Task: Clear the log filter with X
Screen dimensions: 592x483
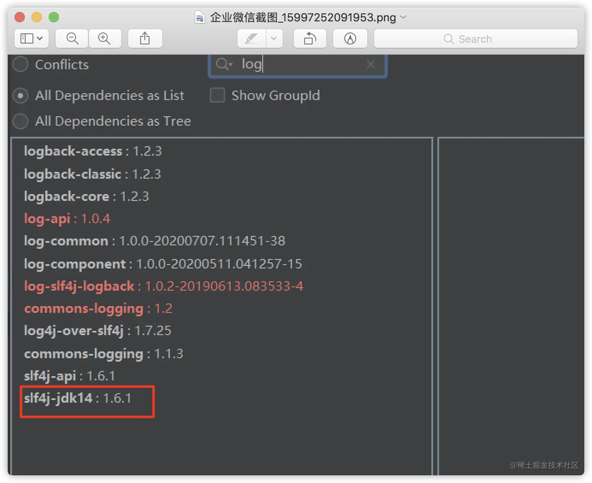Action: click(x=371, y=64)
